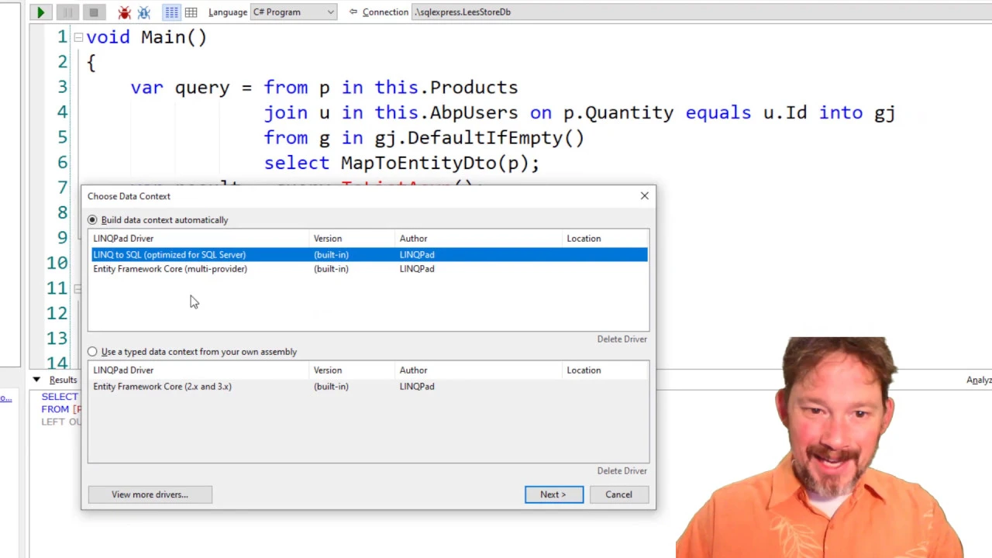Open the Language C# Program dropdown
The image size is (992, 558).
294,12
